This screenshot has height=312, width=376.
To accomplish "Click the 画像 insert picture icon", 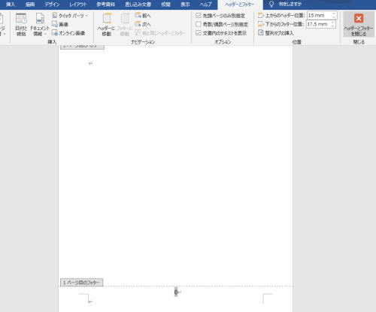I will 54,24.
